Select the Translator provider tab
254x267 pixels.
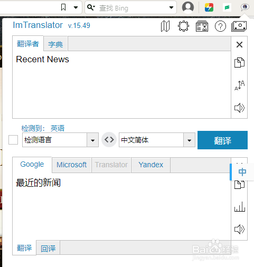pyautogui.click(x=111, y=165)
